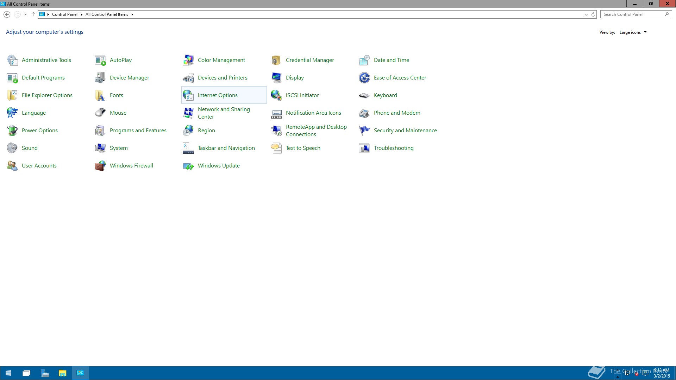Open the Windows Start button

(x=8, y=373)
